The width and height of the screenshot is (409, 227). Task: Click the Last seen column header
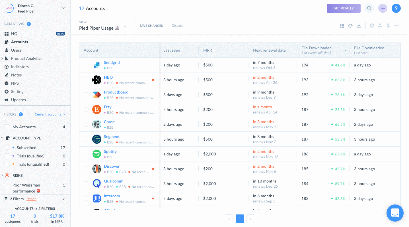(x=172, y=50)
